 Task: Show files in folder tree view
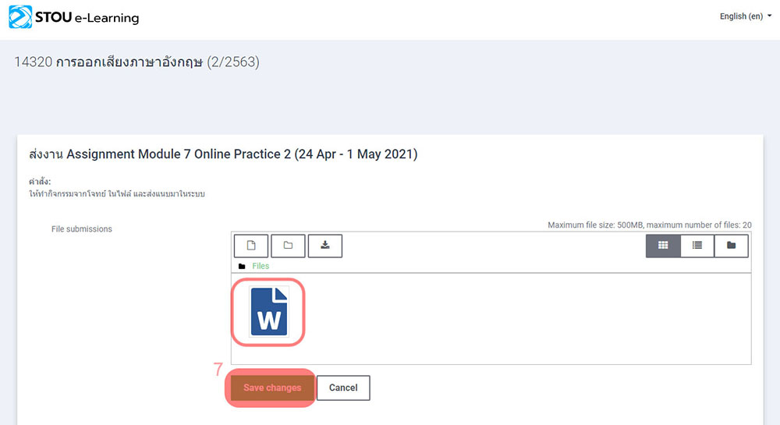[731, 246]
